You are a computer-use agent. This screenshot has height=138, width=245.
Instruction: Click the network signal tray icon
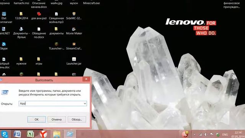click(x=200, y=135)
